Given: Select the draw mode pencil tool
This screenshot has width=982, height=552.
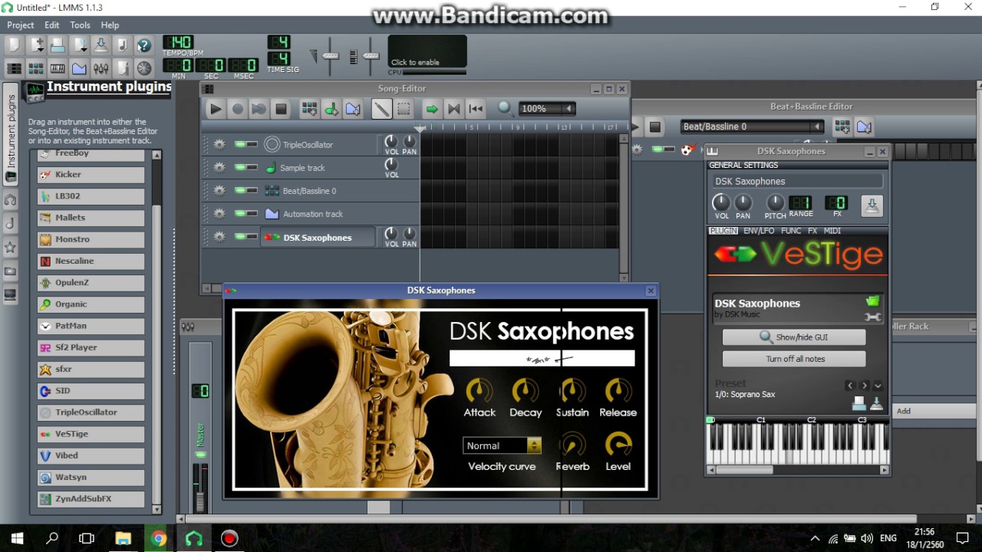Looking at the screenshot, I should point(381,109).
